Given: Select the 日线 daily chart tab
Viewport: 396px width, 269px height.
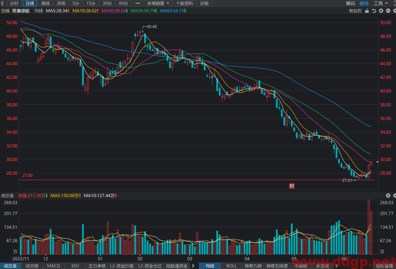Looking at the screenshot, I should [x=30, y=3].
